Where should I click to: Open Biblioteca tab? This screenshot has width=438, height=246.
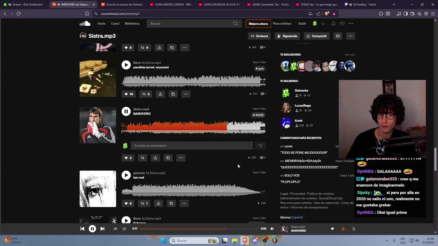[x=132, y=24]
